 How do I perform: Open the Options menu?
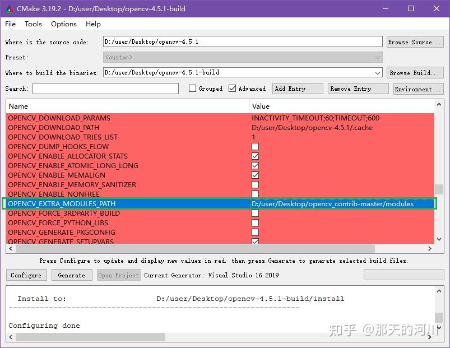point(63,24)
